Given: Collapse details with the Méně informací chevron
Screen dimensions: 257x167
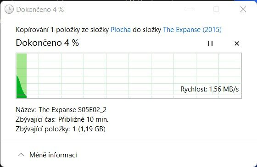Looking at the screenshot, I should point(21,155).
